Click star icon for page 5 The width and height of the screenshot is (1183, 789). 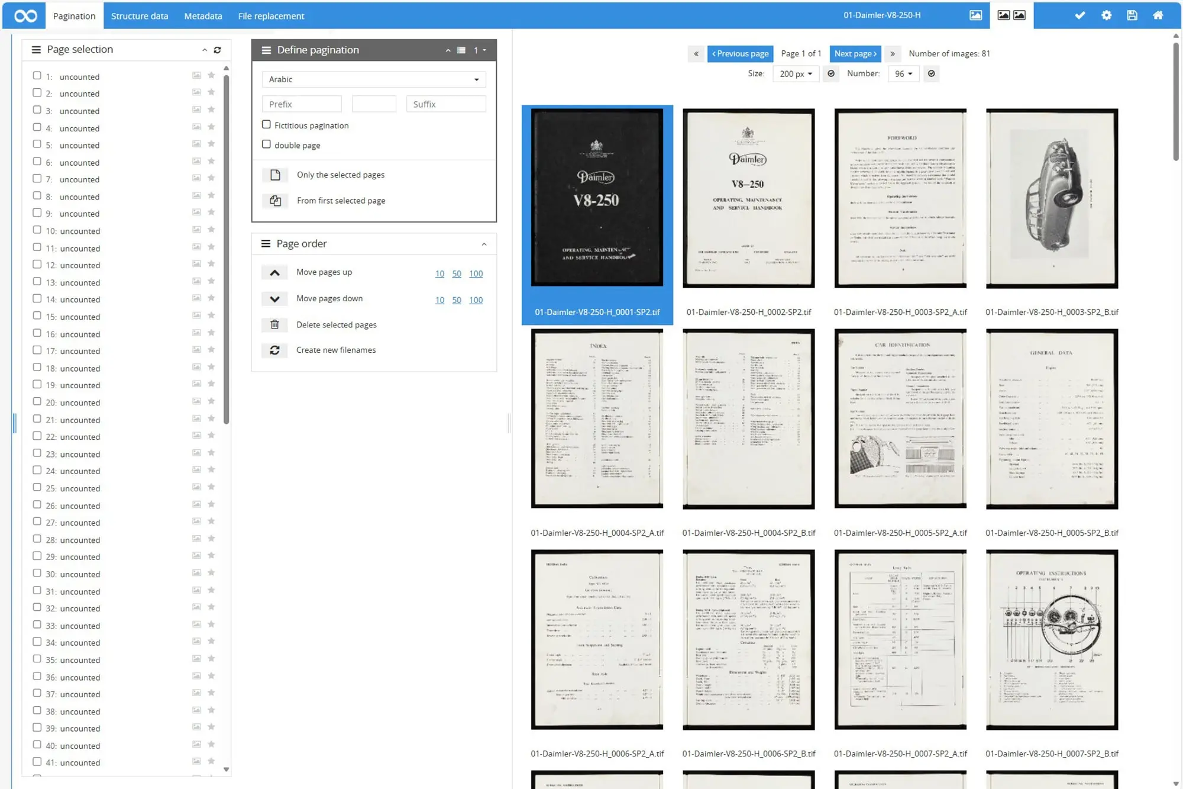211,144
